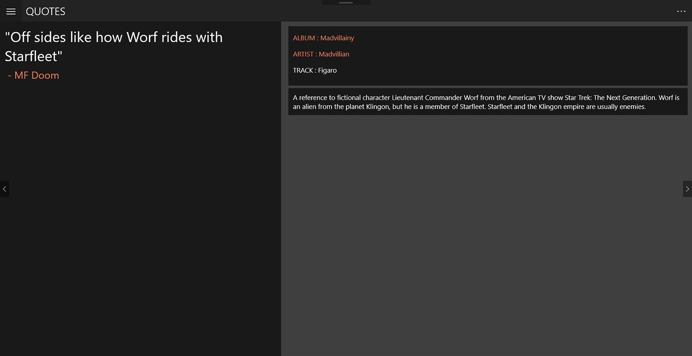Open the ARTIST : Madvillian link
Image resolution: width=692 pixels, height=356 pixels.
(x=321, y=54)
